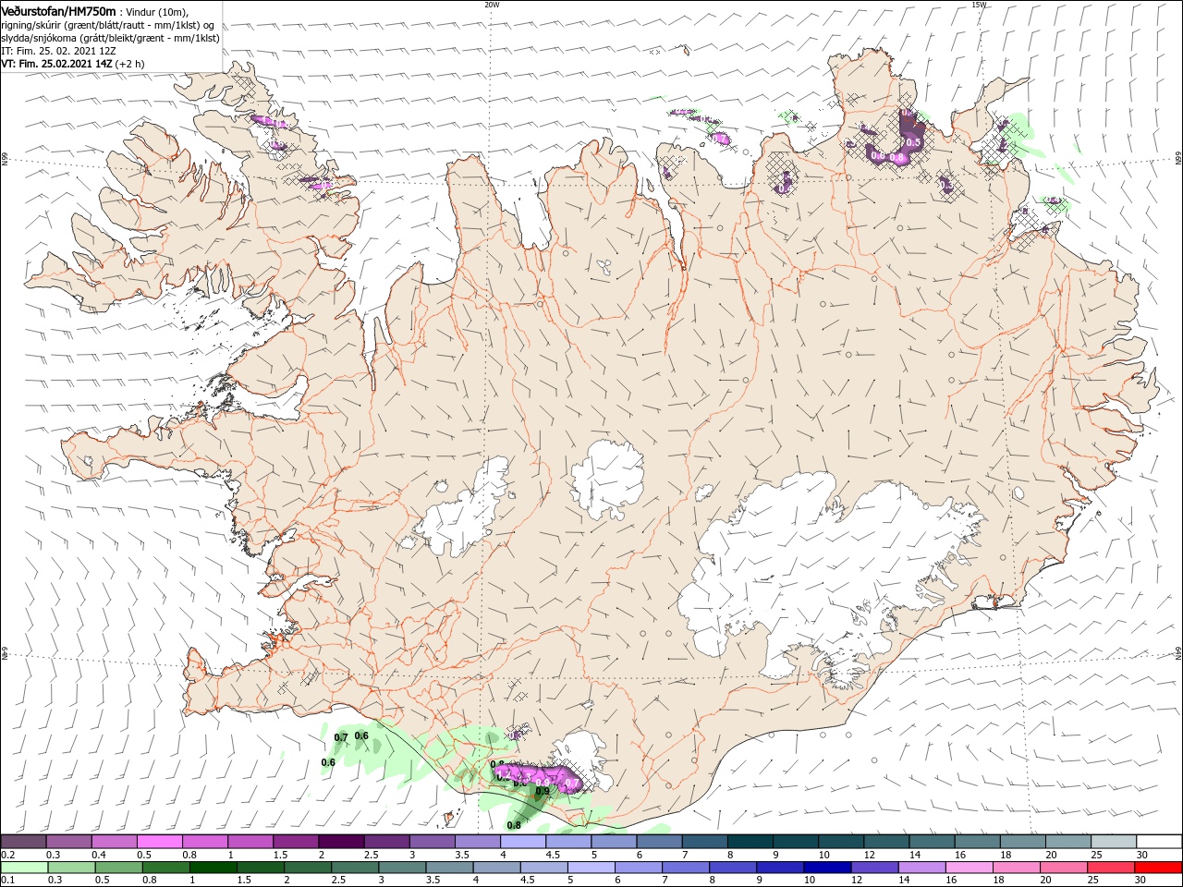Select the 'rigning/skúrir' legend description line
This screenshot has height=887, width=1183.
click(109, 25)
